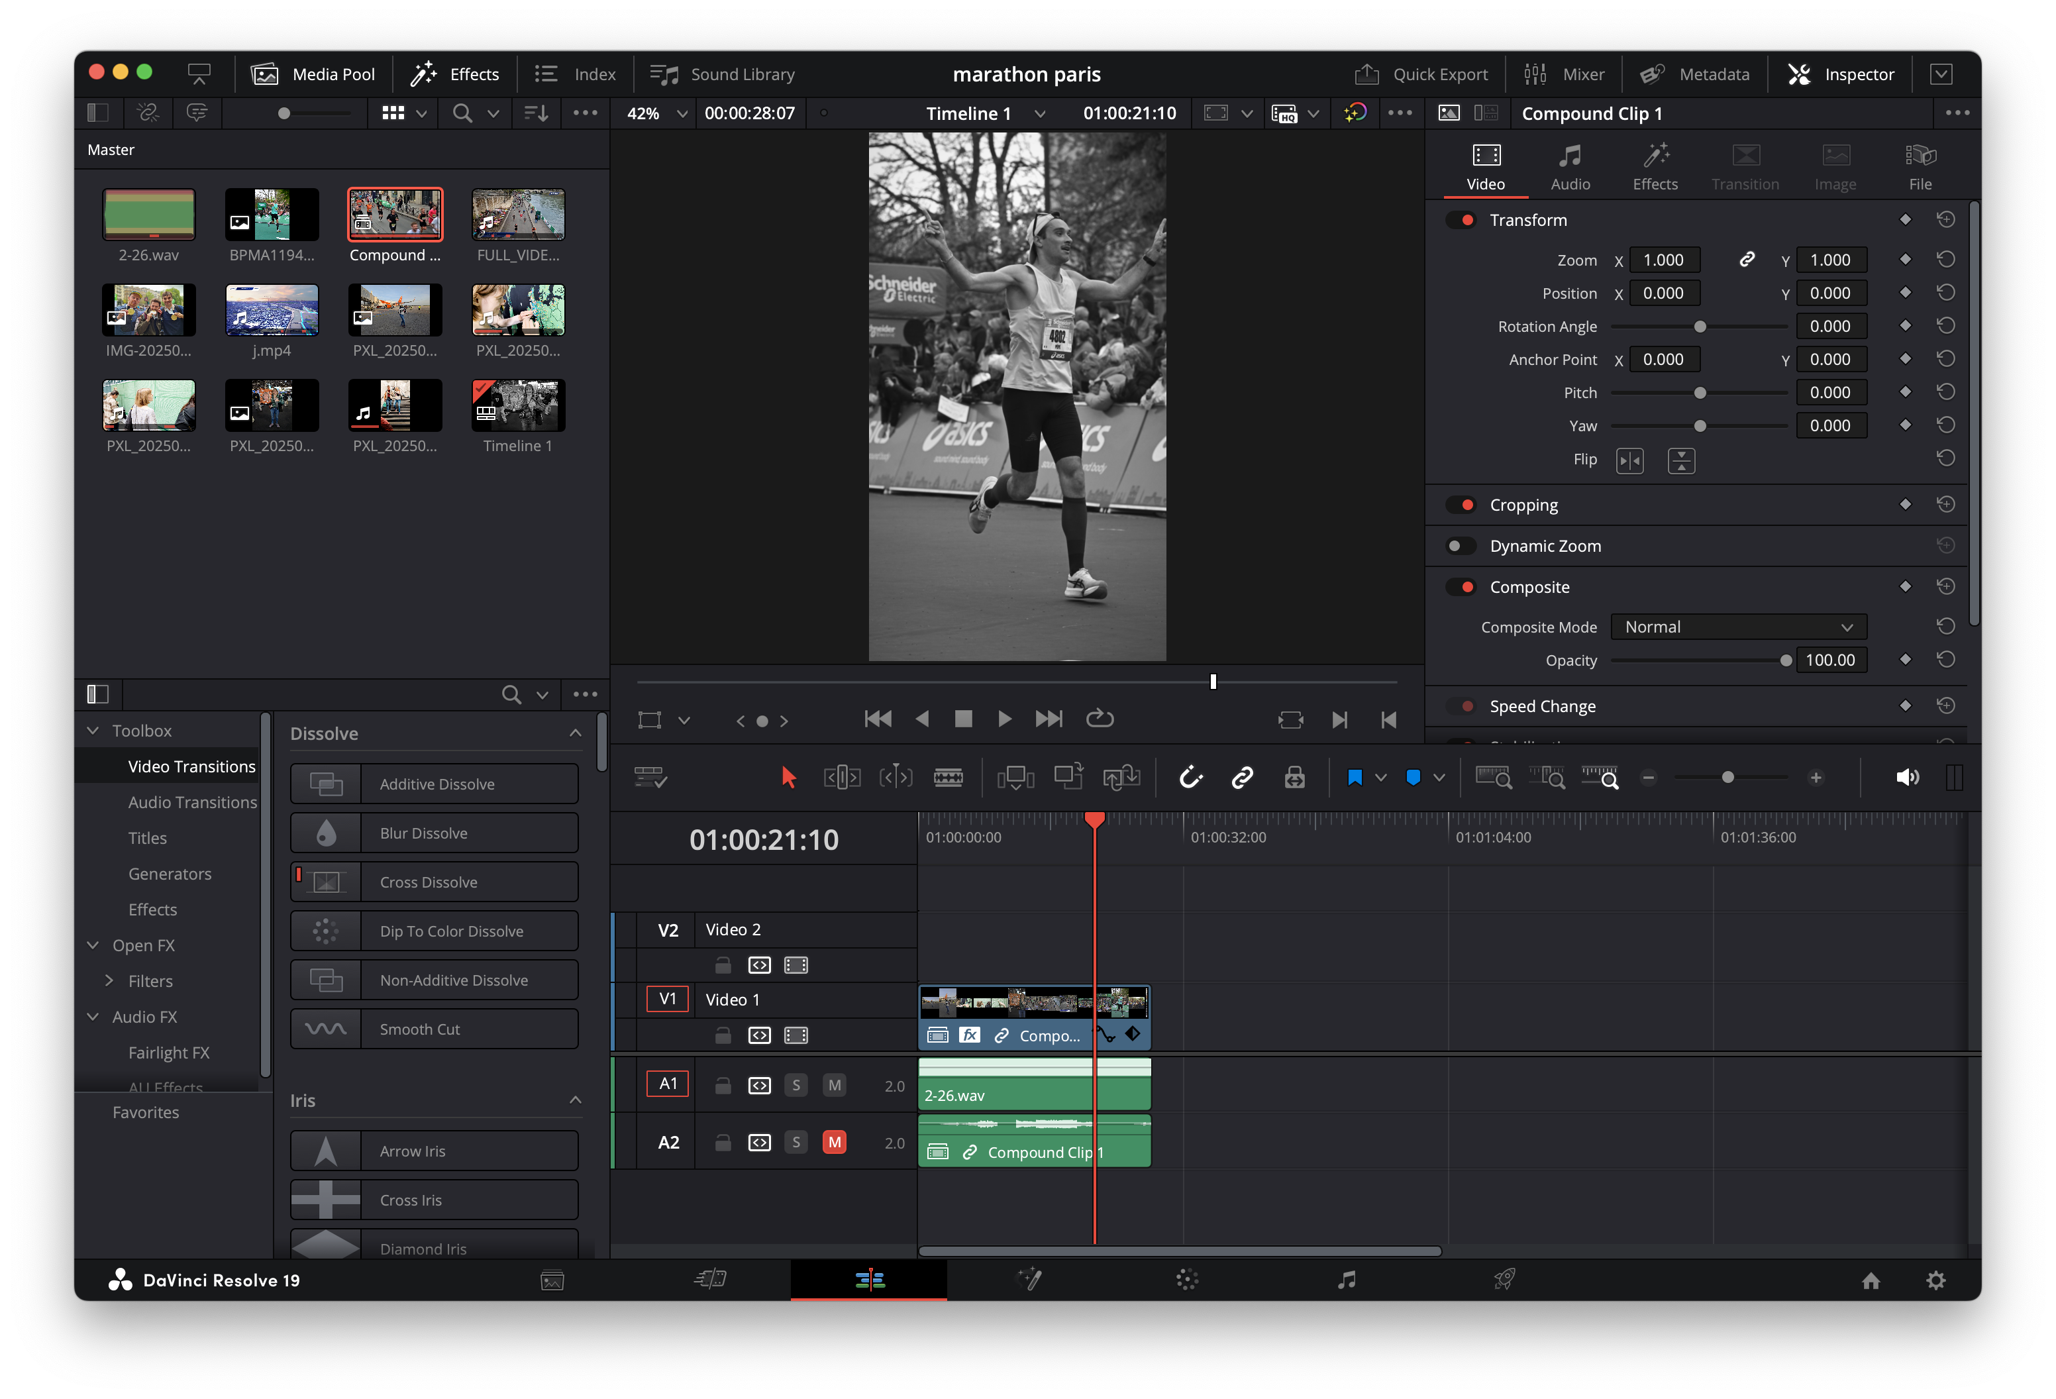Add a blue flag to clip

click(1355, 778)
